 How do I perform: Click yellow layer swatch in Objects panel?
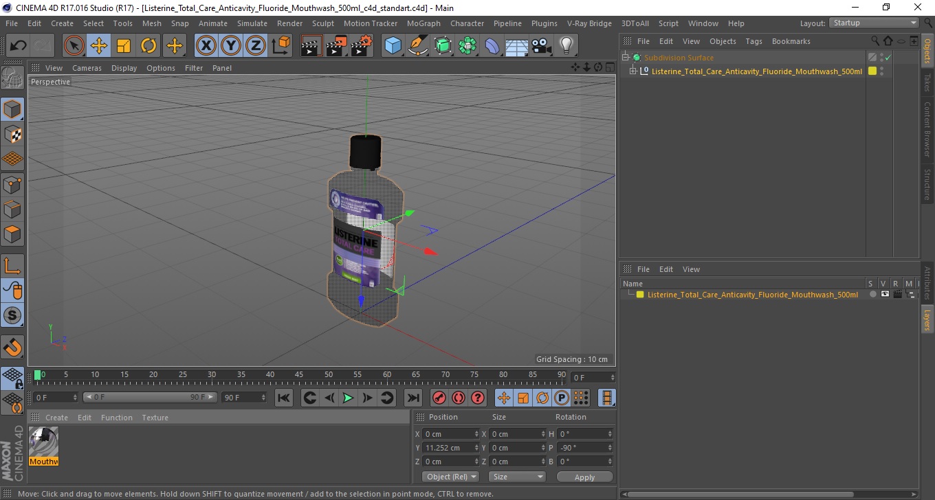coord(872,71)
